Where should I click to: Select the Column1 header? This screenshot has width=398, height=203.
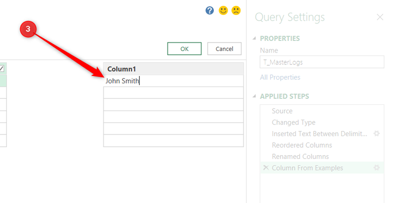coord(174,69)
